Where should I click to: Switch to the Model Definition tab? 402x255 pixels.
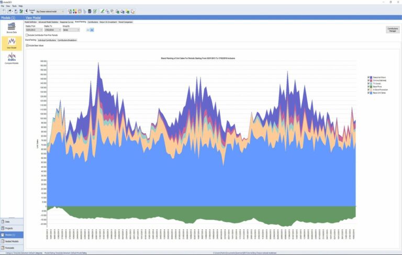[31, 22]
